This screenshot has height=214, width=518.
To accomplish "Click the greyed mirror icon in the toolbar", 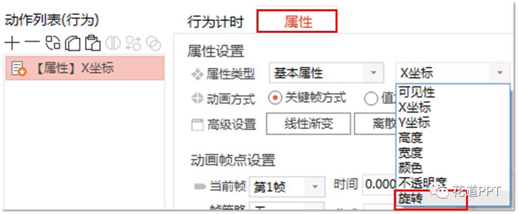I will 113,43.
